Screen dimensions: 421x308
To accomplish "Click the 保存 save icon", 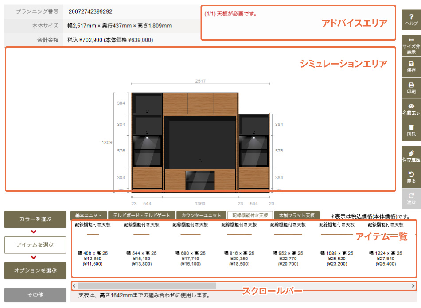I will (x=411, y=67).
